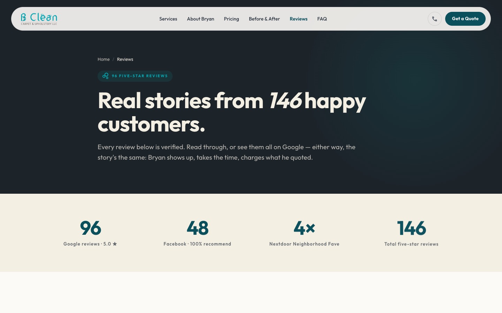Viewport: 502px width, 313px height.
Task: Click the 146 Total five-star reviews stat
Action: [x=411, y=228]
